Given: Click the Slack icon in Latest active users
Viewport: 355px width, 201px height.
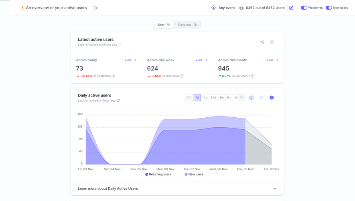Looking at the screenshot, I should point(272,42).
